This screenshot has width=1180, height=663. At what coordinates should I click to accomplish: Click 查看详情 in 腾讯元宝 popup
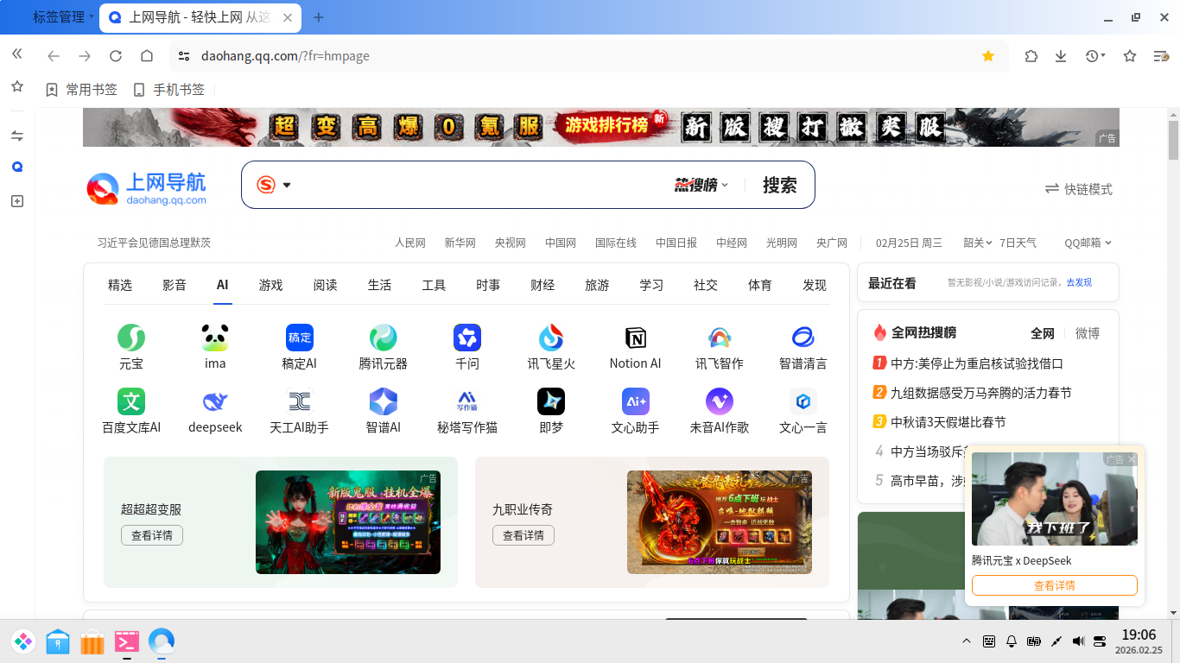pyautogui.click(x=1055, y=585)
